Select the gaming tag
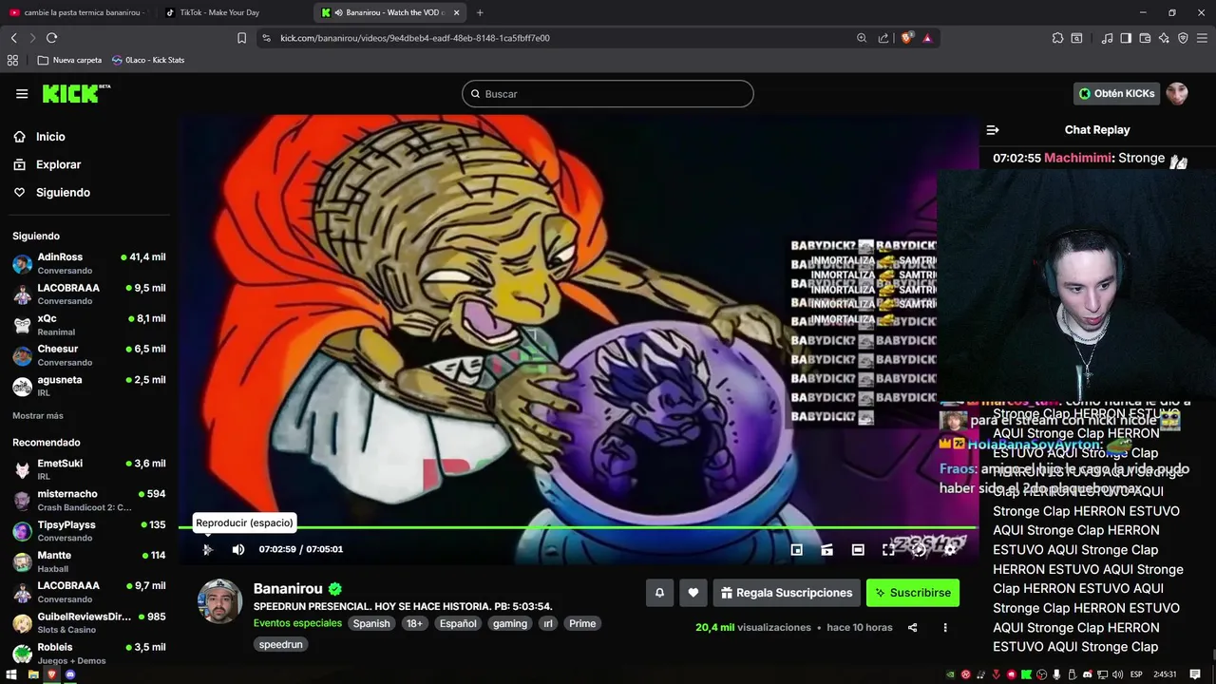The width and height of the screenshot is (1216, 684). [x=510, y=623]
